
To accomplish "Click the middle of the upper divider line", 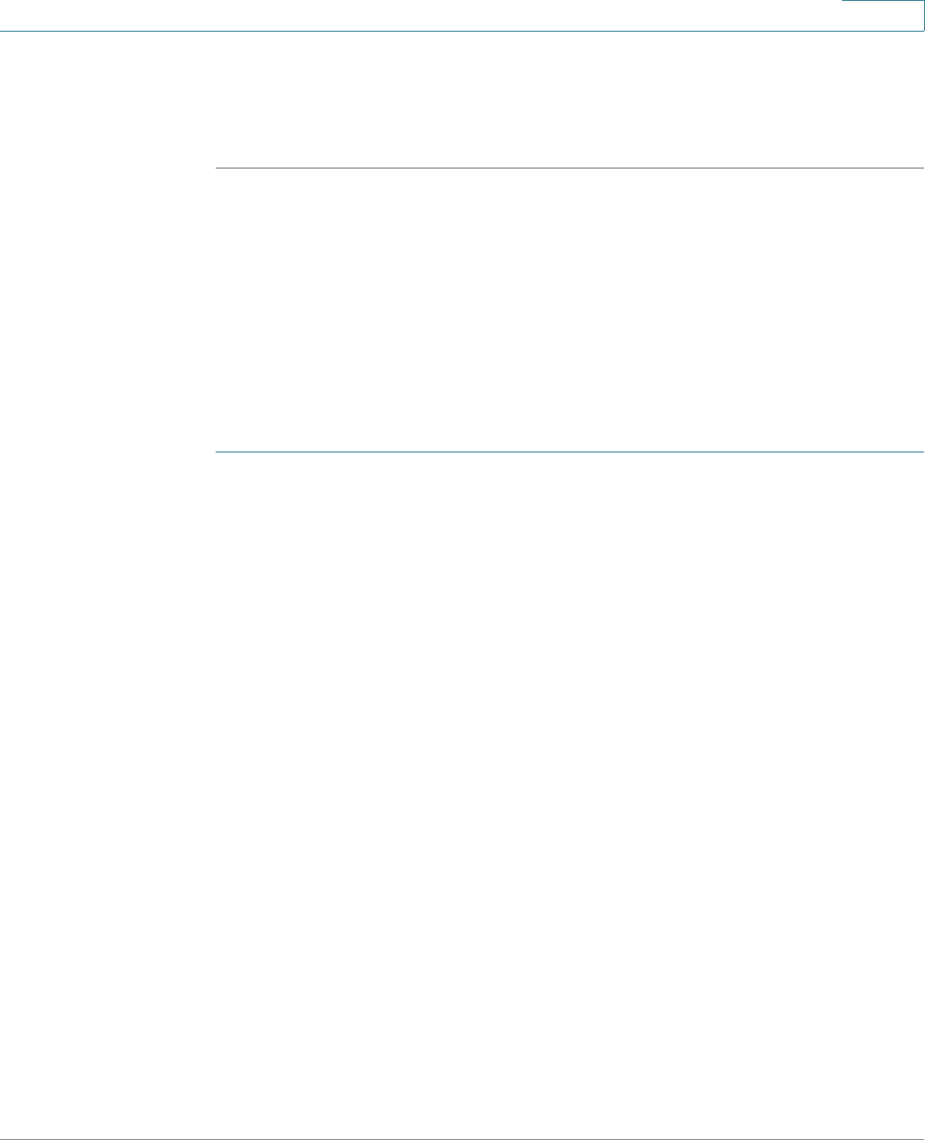I will (x=570, y=168).
